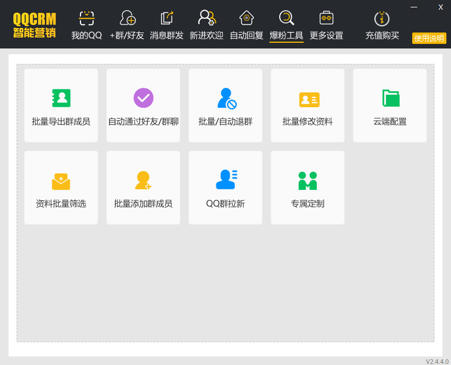This screenshot has width=451, height=365.
Task: Open the 新进欢迎 welcome icon
Action: [207, 18]
